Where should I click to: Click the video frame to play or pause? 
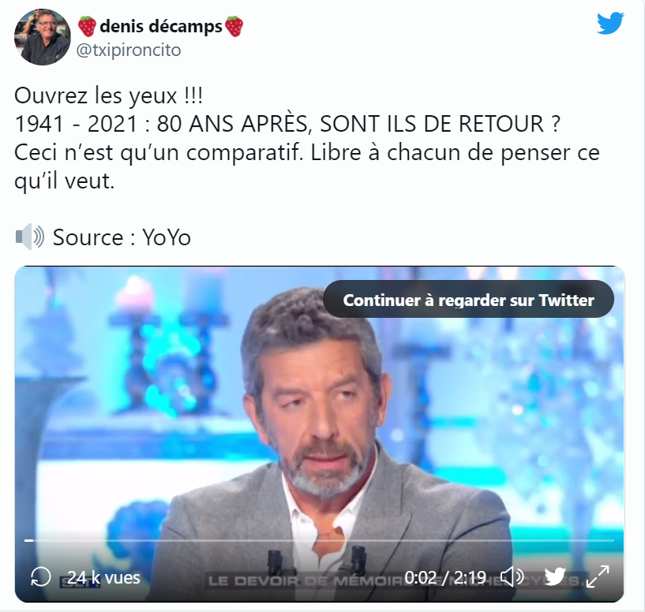pyautogui.click(x=319, y=411)
